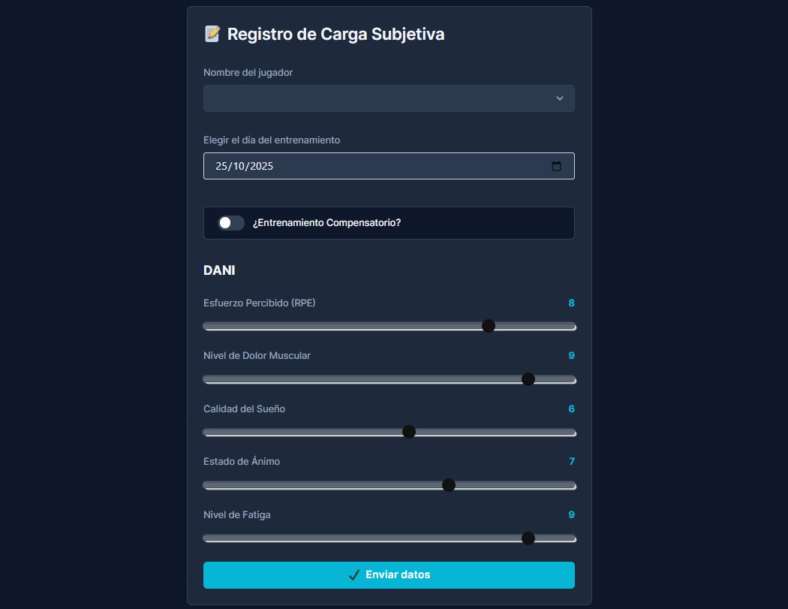Expand the player selection combo box
The width and height of the screenshot is (788, 609).
coord(389,98)
